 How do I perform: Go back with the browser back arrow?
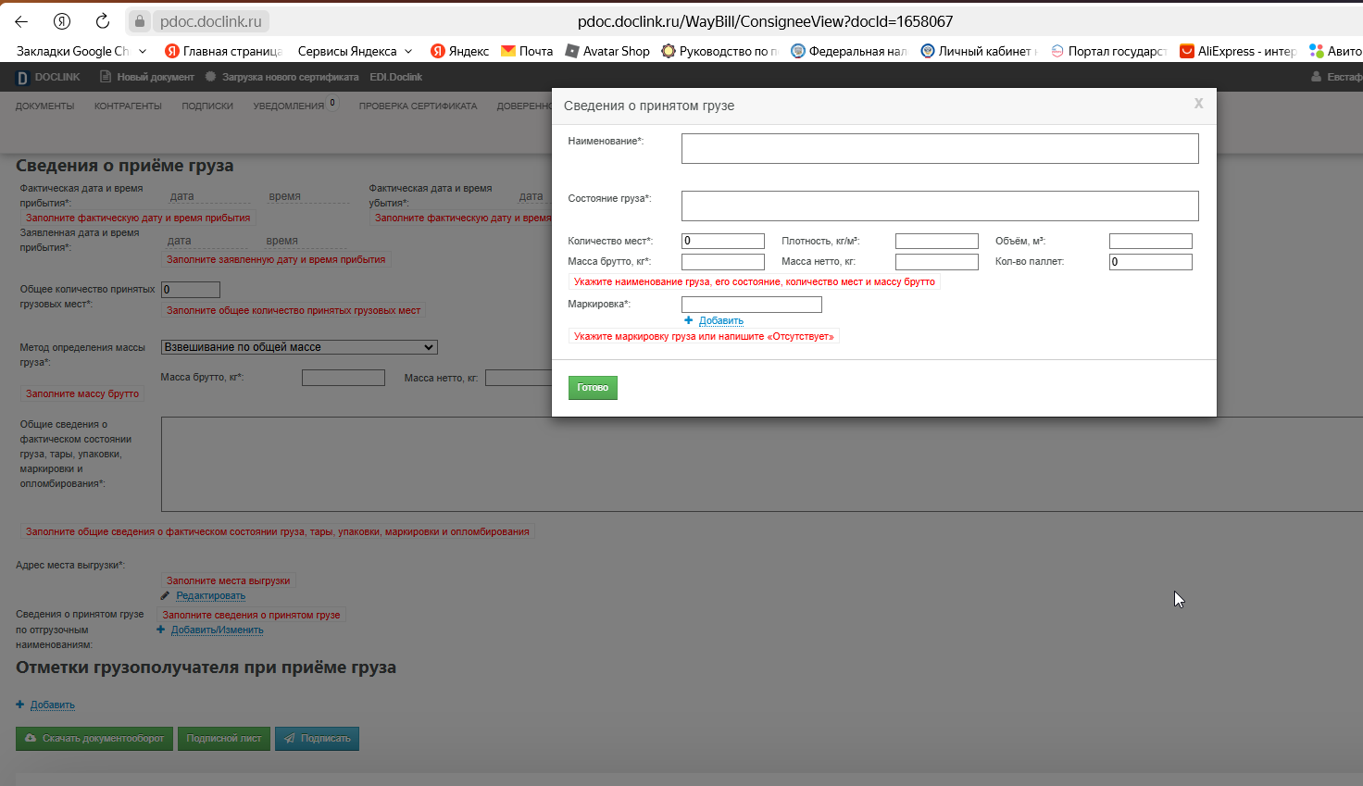[21, 21]
